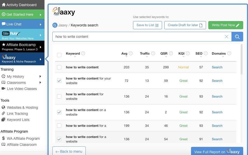
Task: Open help icon next to QSR header
Action: point(171,53)
